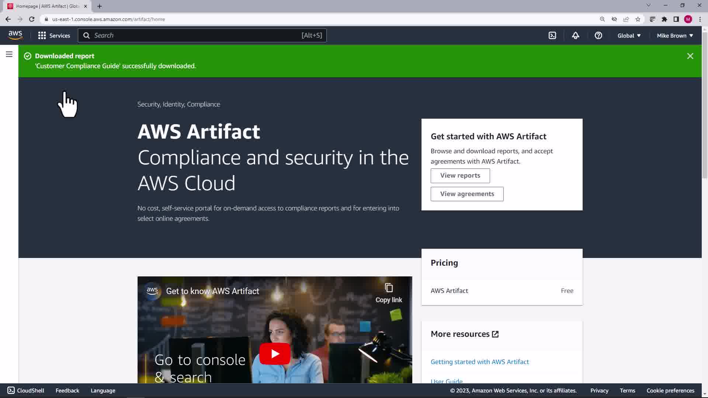
Task: Click the Feedback footer item
Action: [x=67, y=390]
